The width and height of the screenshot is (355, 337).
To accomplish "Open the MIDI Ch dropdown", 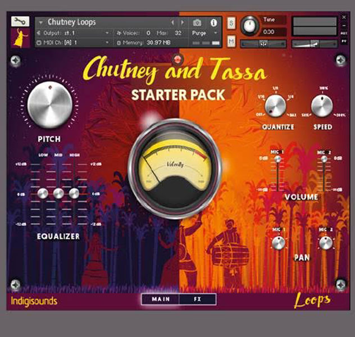I will [73, 42].
